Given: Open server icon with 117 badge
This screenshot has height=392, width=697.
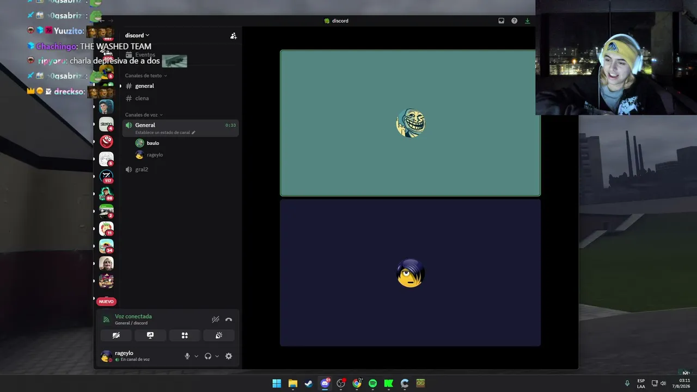Looking at the screenshot, I should (106, 176).
